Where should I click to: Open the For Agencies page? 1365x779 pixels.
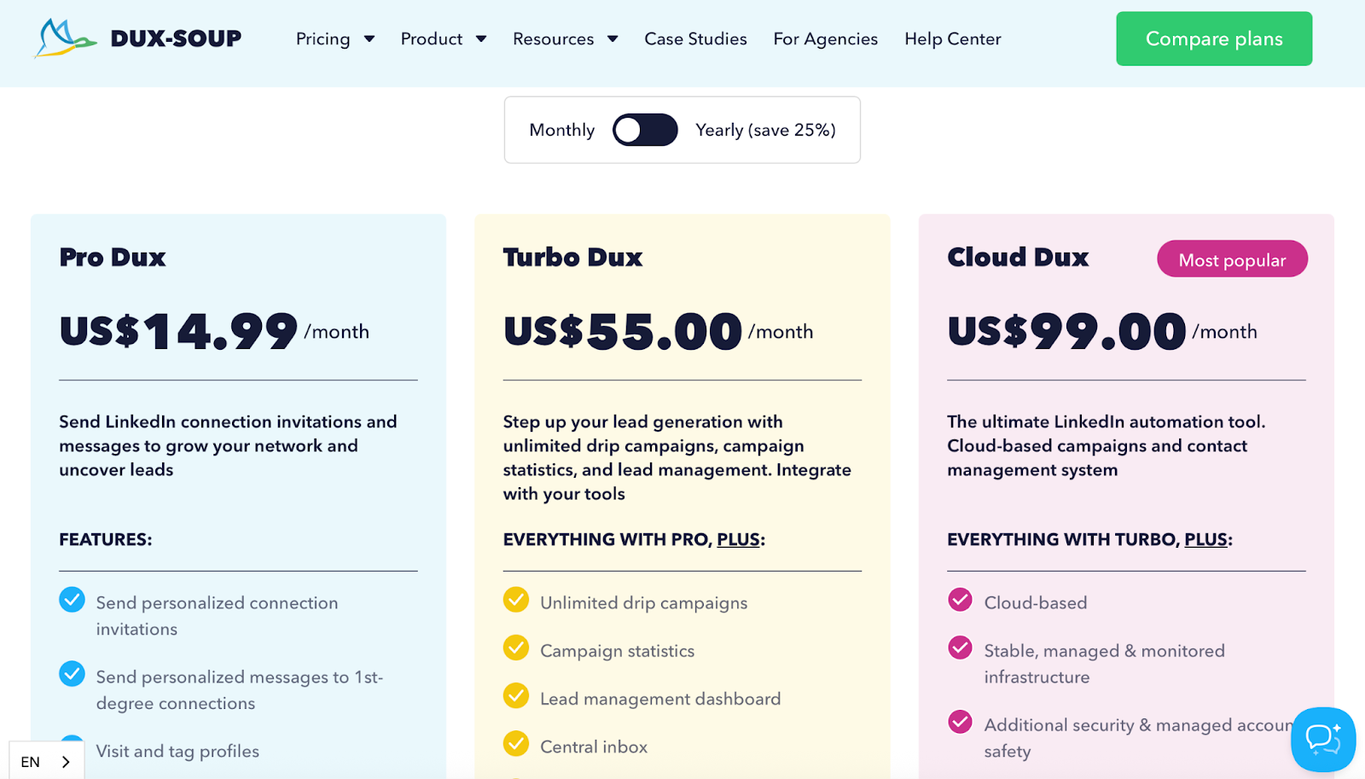coord(825,39)
